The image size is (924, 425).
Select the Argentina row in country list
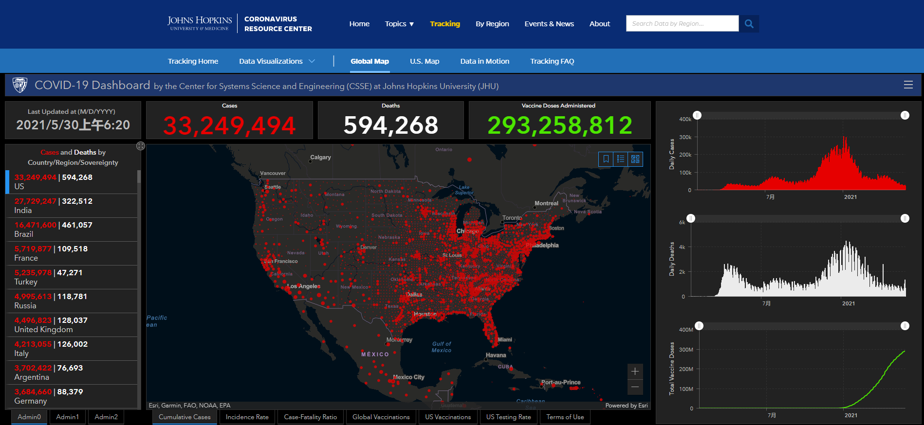(x=72, y=372)
